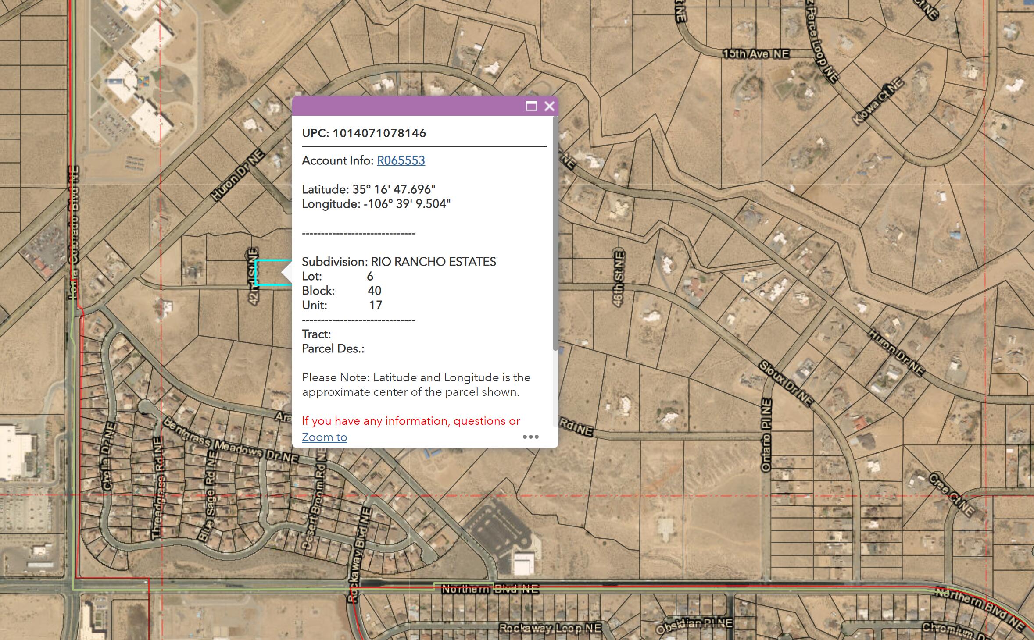Click the Please Note latitude disclaimer text
The image size is (1034, 640).
coord(416,384)
